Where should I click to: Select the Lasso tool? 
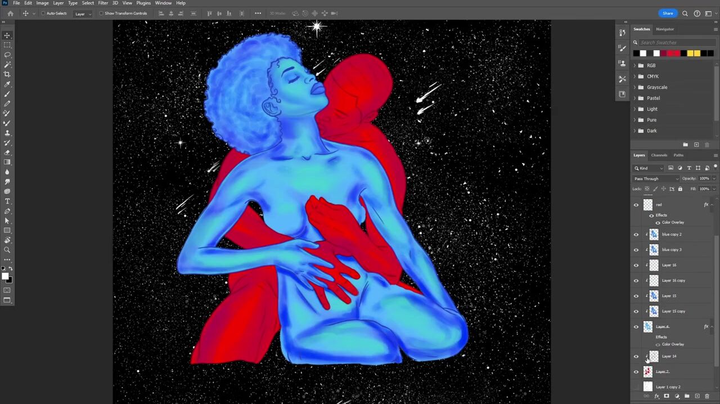click(x=7, y=55)
